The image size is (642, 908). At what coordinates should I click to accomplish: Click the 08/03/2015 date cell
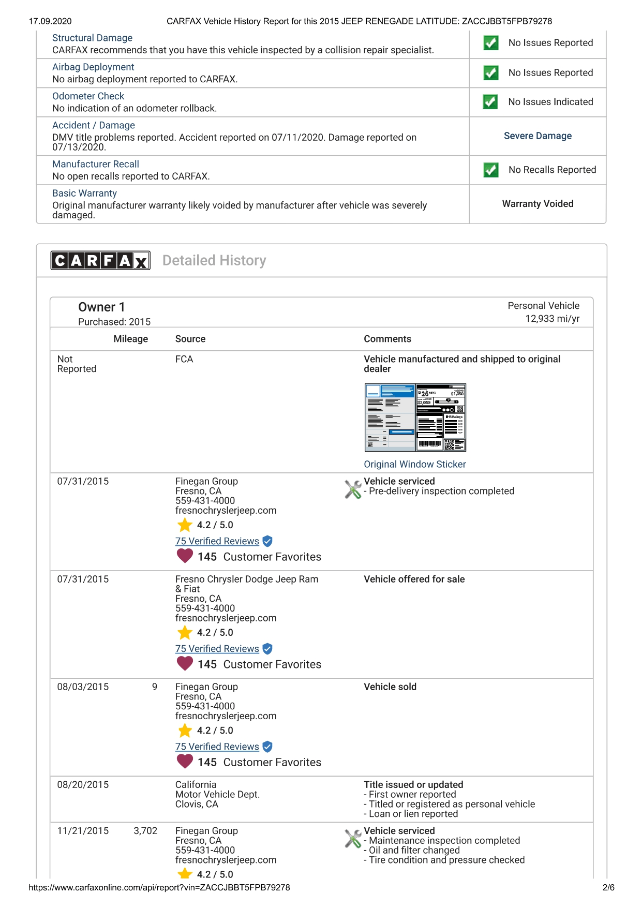pyautogui.click(x=83, y=687)
